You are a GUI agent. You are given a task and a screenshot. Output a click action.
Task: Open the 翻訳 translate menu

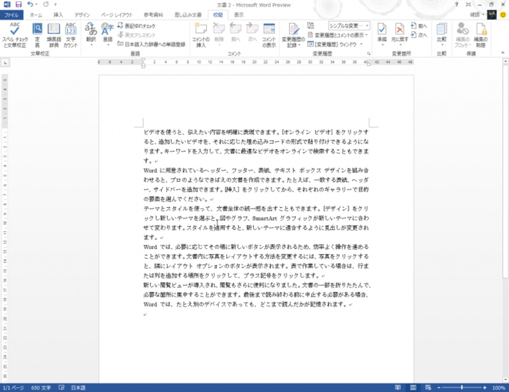click(91, 35)
